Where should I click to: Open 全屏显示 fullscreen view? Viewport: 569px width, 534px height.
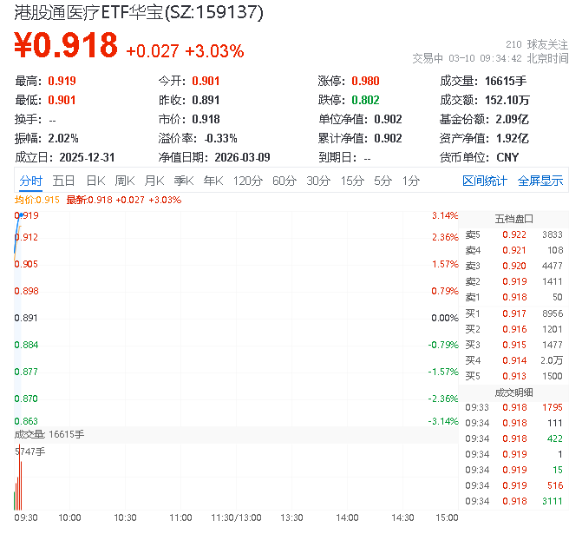[x=540, y=181]
